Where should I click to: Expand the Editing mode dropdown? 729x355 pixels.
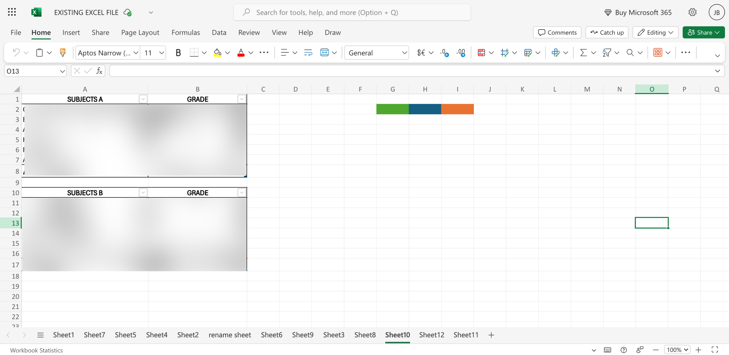tap(655, 32)
